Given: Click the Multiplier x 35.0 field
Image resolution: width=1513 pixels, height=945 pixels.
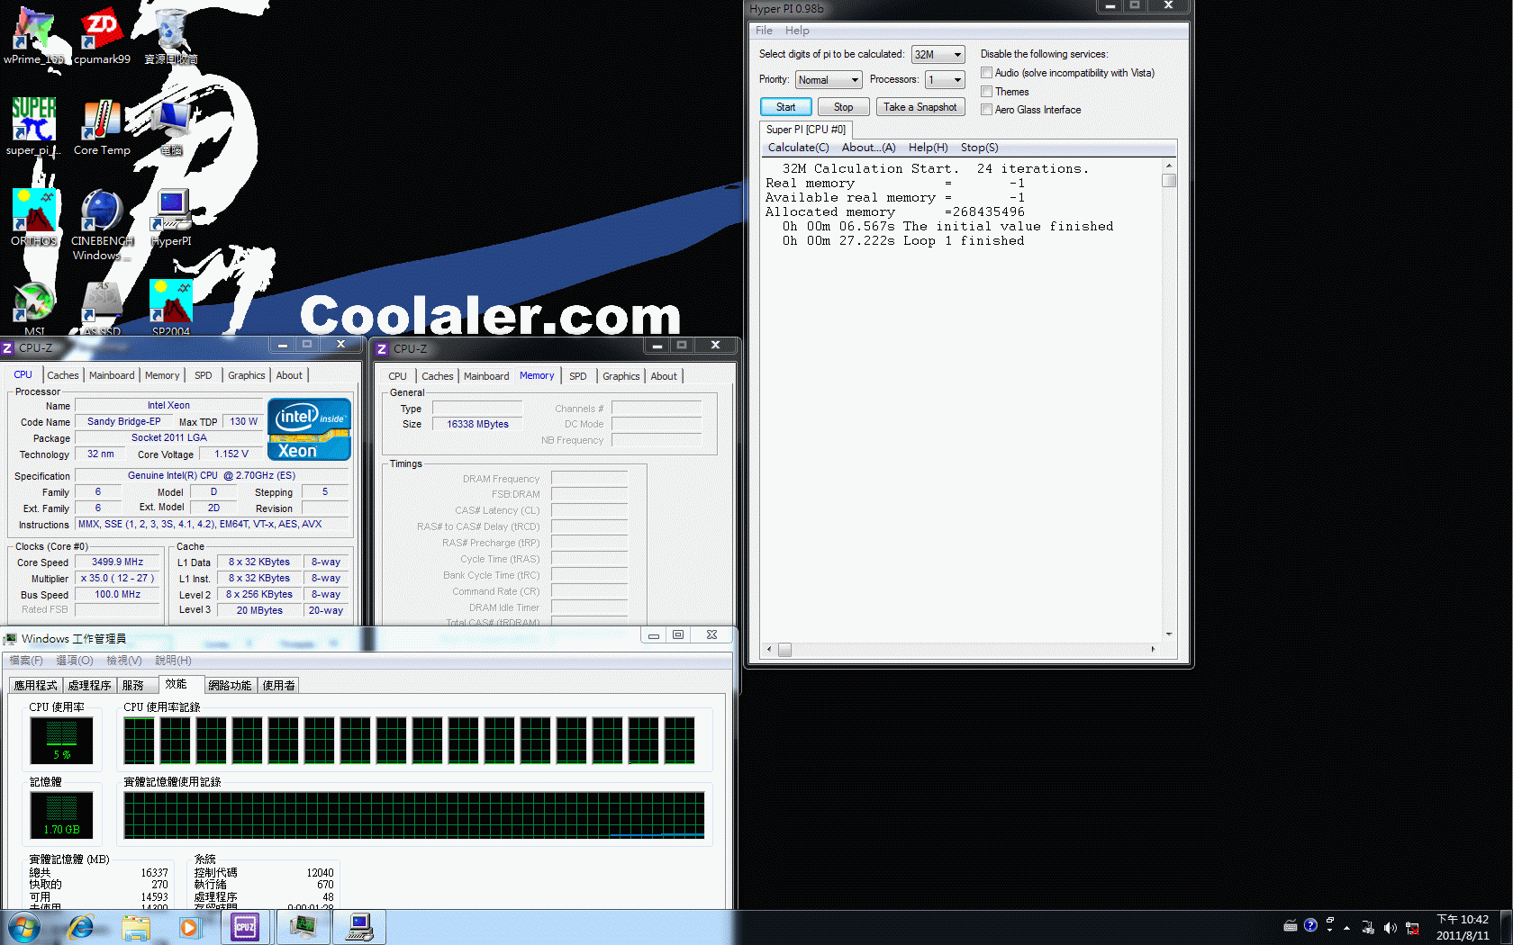Looking at the screenshot, I should click(118, 578).
